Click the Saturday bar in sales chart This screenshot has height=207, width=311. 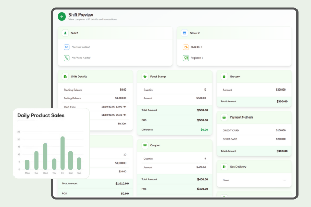tap(70, 160)
